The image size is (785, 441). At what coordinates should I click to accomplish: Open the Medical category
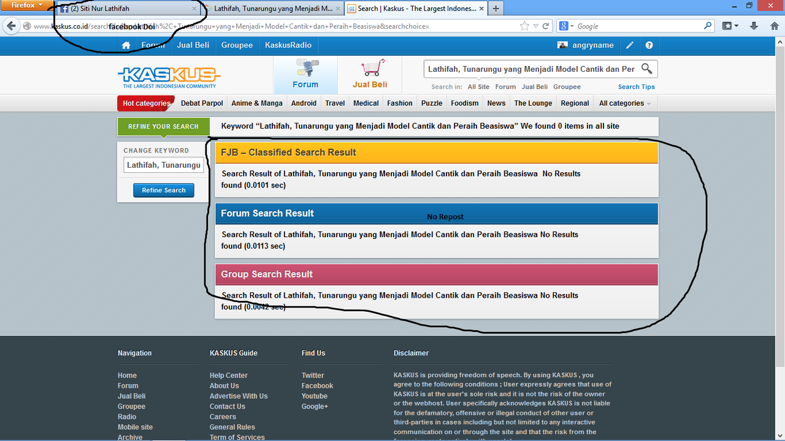coord(366,104)
